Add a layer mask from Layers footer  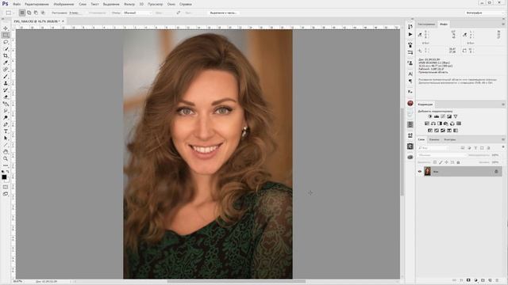point(468,280)
